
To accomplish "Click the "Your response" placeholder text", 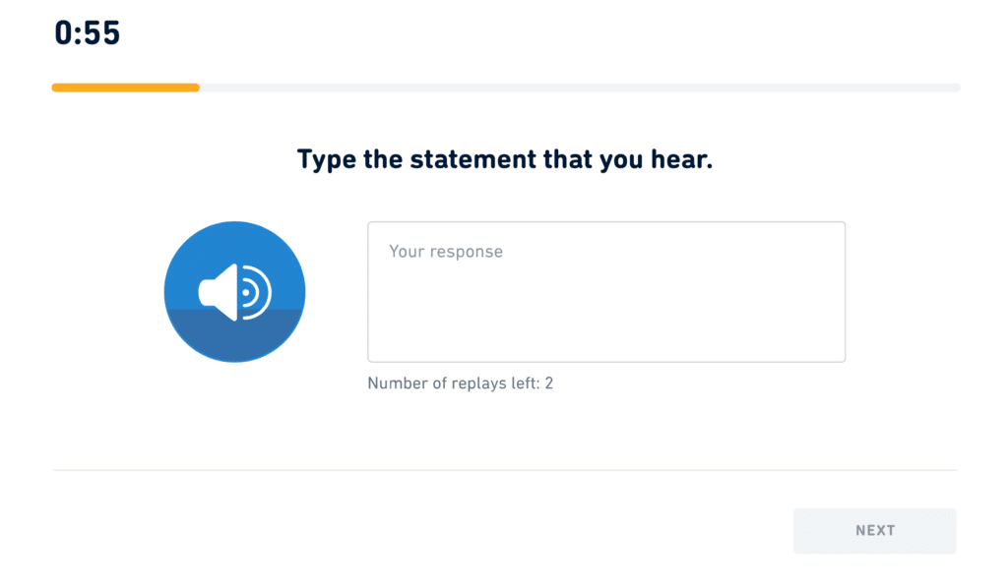I will 445,252.
